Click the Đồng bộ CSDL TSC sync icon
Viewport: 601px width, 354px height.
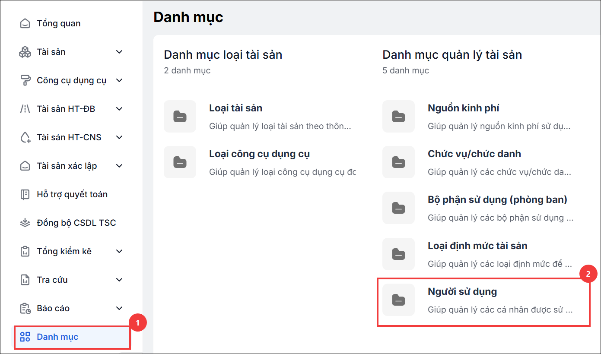point(25,223)
